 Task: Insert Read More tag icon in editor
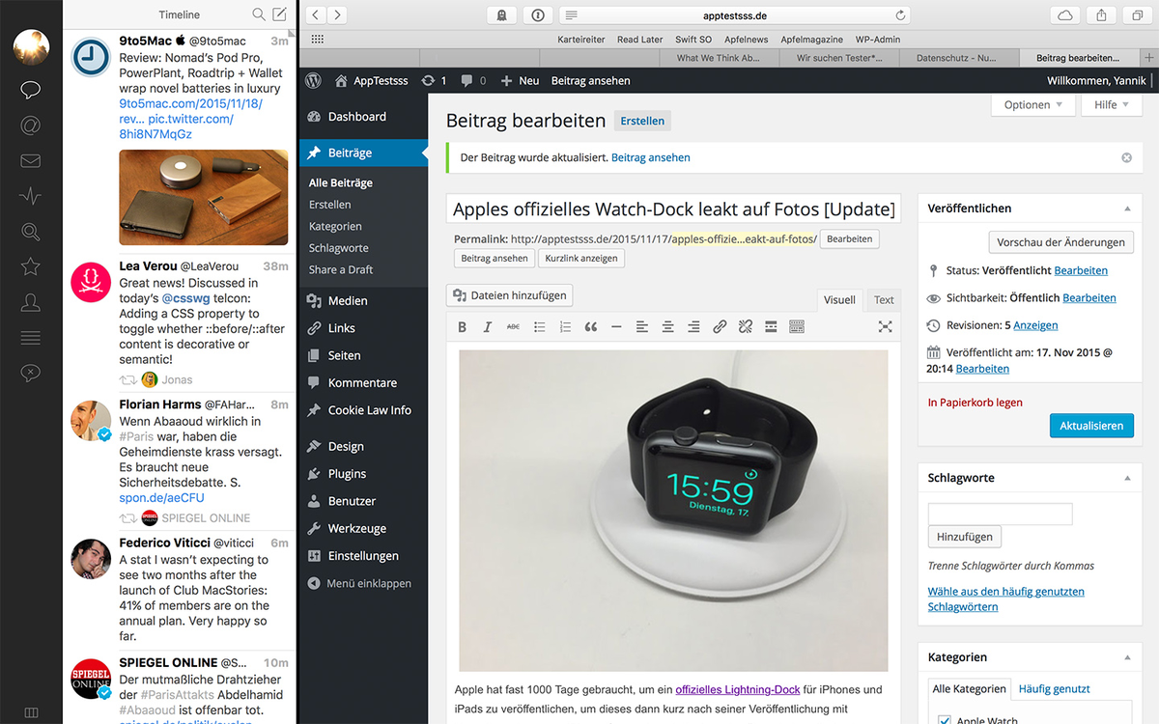pos(771,327)
